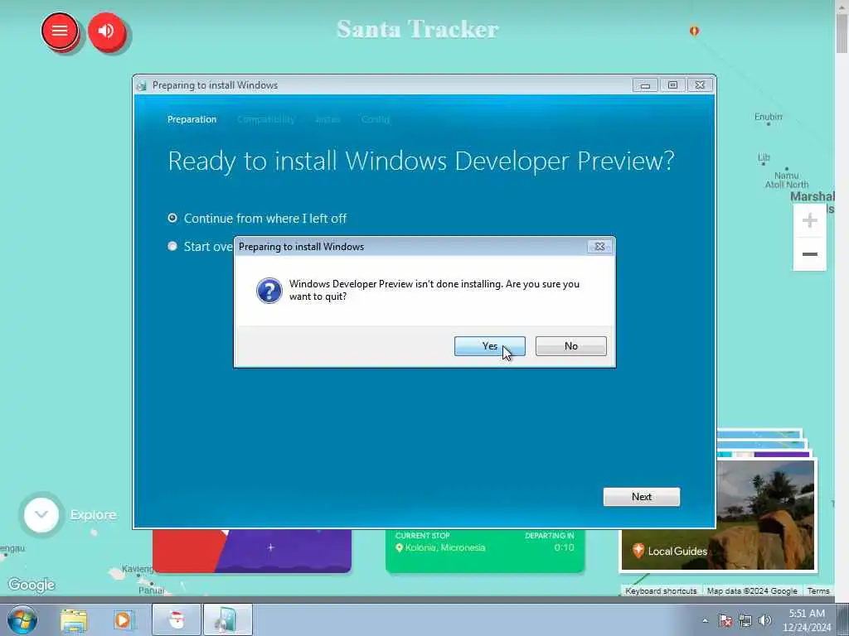The width and height of the screenshot is (849, 636).
Task: Launch Windows Media Player from taskbar
Action: (x=123, y=619)
